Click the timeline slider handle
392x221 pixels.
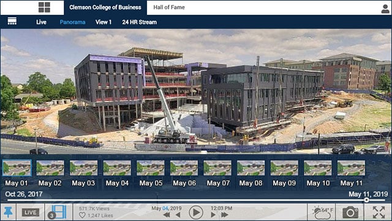point(366,200)
